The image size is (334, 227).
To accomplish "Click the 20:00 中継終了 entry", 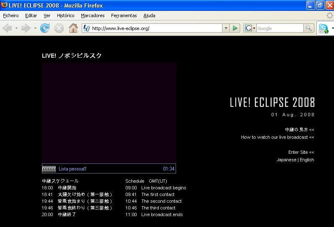I will click(59, 214).
